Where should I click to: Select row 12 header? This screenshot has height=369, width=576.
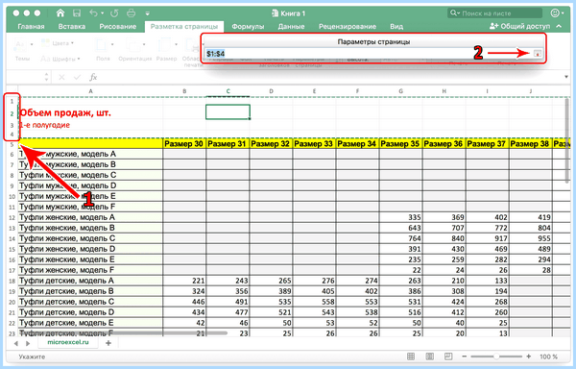(12, 218)
